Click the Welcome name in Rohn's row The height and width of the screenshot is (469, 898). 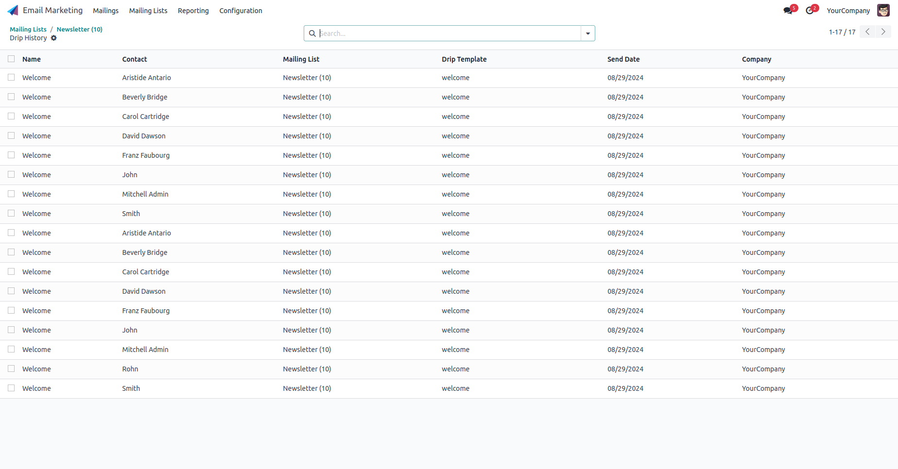pos(36,369)
